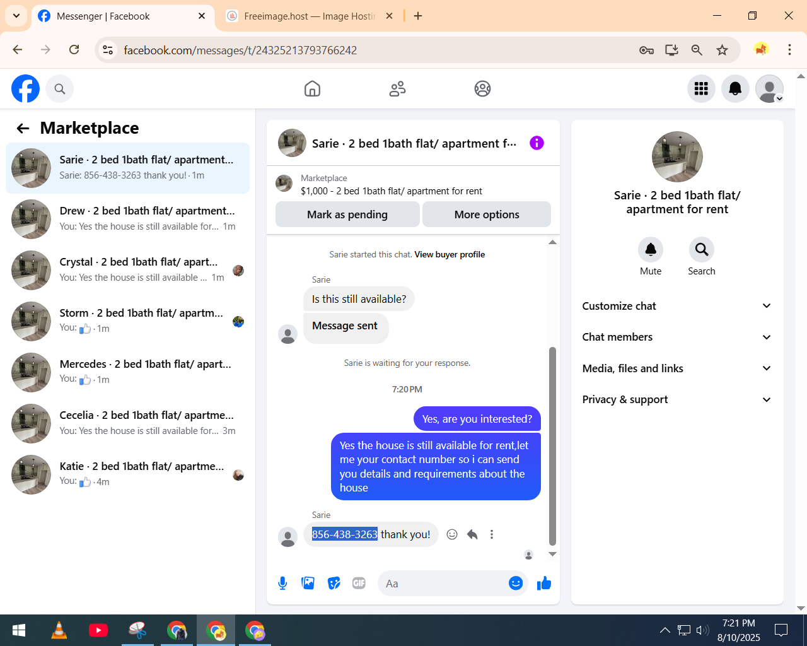Viewport: 807px width, 646px height.
Task: Open Mercedes conversation in list
Action: pyautogui.click(x=127, y=372)
